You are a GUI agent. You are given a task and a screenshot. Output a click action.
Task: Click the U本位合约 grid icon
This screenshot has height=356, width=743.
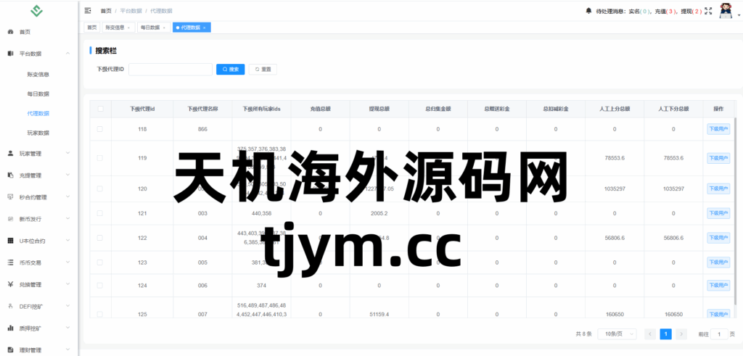pyautogui.click(x=10, y=240)
